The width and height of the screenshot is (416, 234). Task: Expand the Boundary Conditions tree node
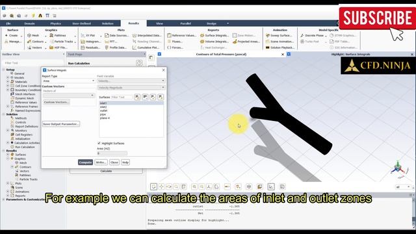tap(8, 90)
